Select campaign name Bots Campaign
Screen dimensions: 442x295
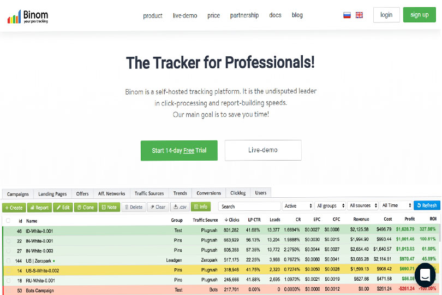pyautogui.click(x=39, y=291)
